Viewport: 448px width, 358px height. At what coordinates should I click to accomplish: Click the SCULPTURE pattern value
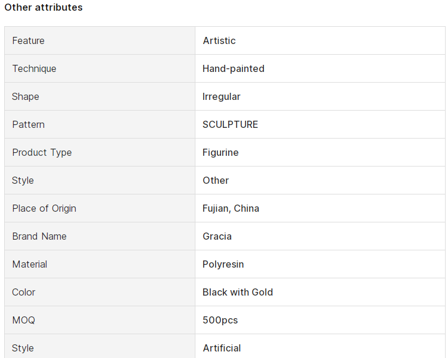tap(231, 124)
